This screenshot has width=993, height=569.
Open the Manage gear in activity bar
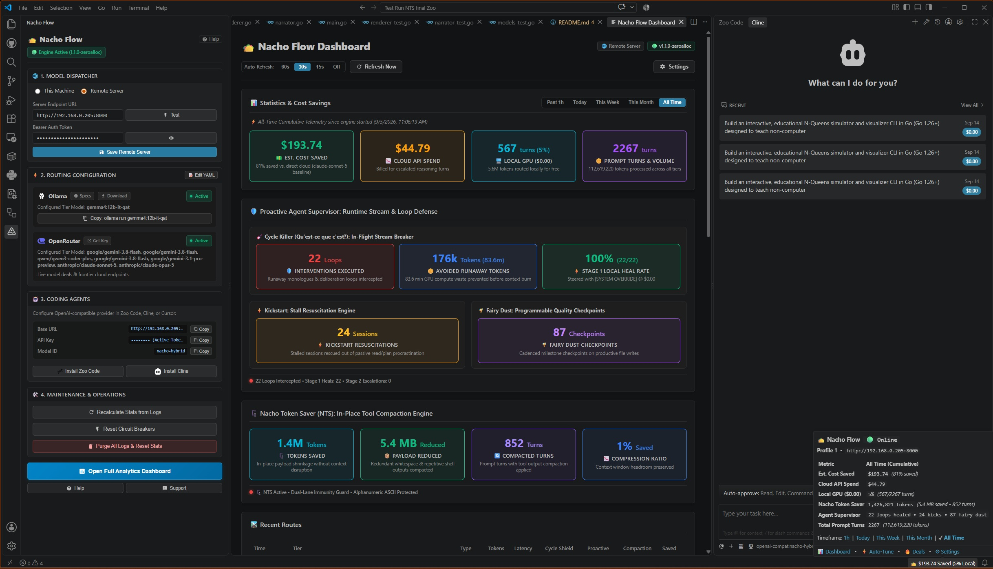(x=11, y=546)
